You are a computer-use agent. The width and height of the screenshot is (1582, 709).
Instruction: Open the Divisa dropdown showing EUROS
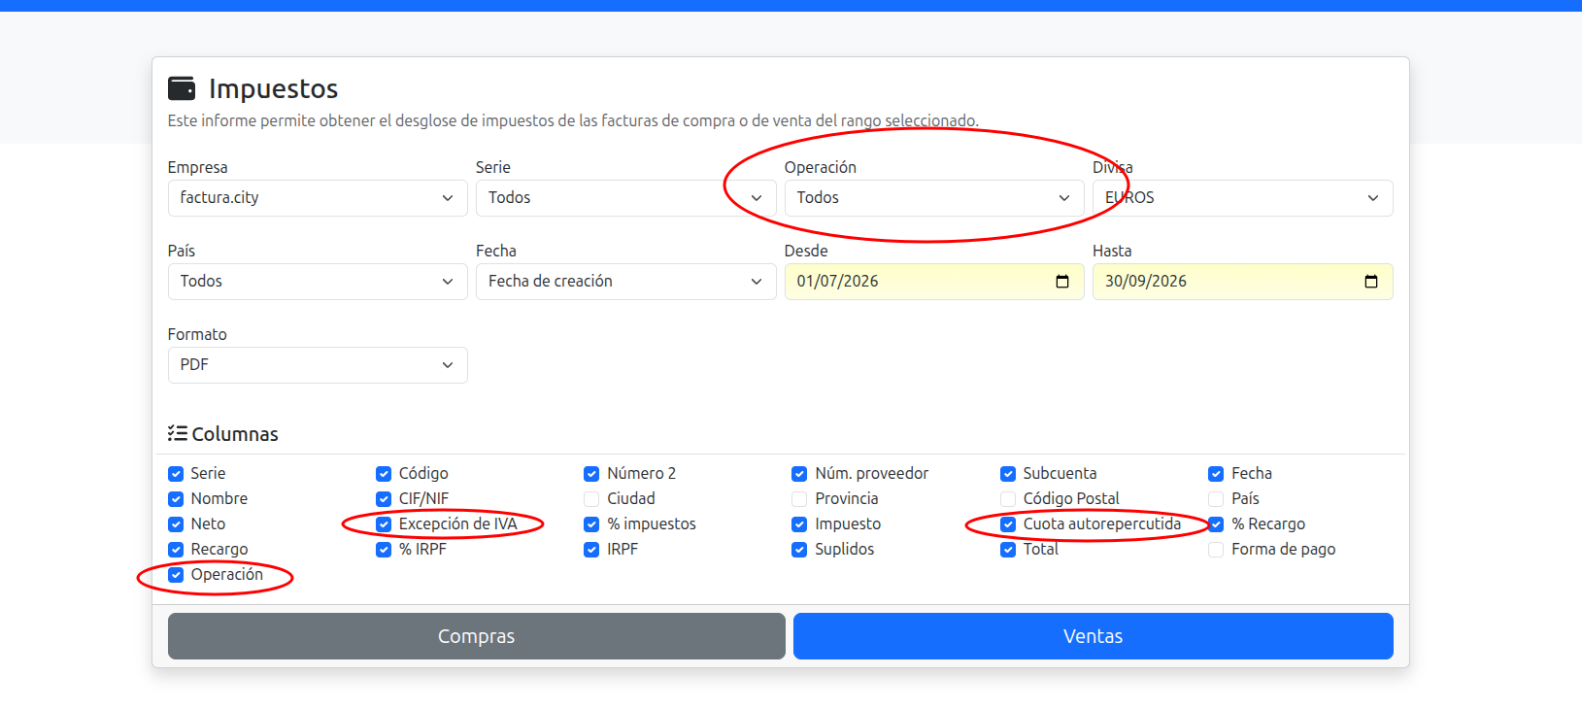pos(1242,198)
